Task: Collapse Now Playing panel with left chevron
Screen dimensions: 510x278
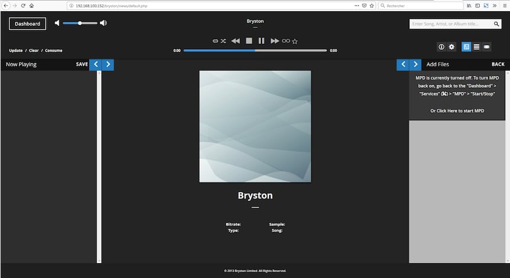Action: (x=95, y=65)
